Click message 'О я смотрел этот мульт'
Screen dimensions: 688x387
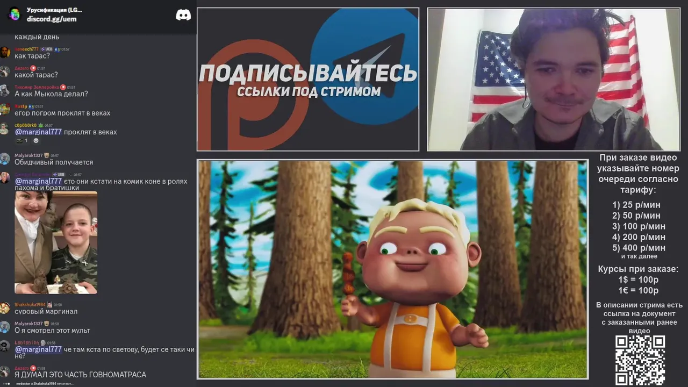pos(52,331)
